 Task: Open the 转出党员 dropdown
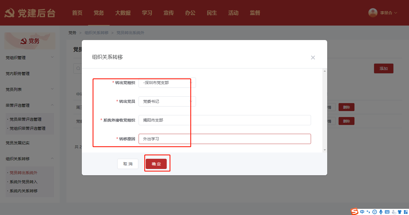coord(167,101)
